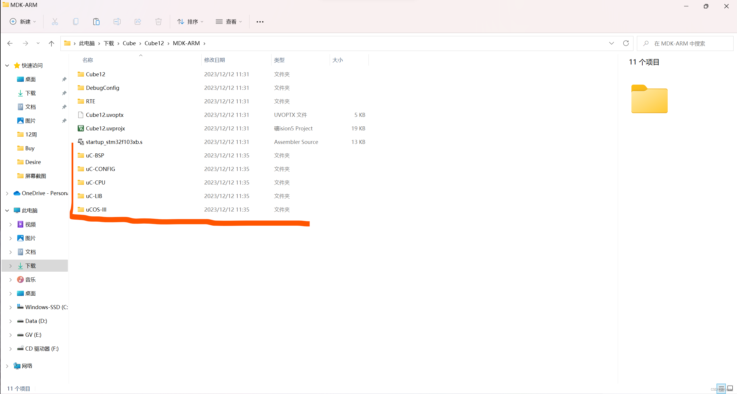
Task: Click the 在 MDK-ARM 中搜索 search box
Action: pos(685,43)
